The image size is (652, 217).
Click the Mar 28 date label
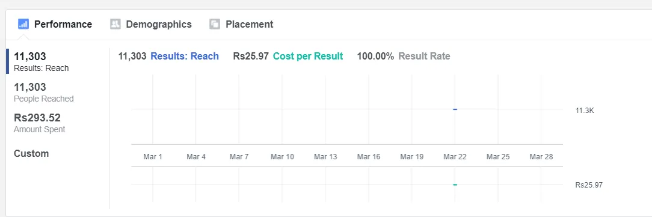pyautogui.click(x=541, y=157)
